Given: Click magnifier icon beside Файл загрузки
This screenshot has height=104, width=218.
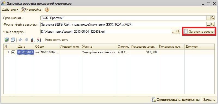Looking at the screenshot, I should click(178, 32).
